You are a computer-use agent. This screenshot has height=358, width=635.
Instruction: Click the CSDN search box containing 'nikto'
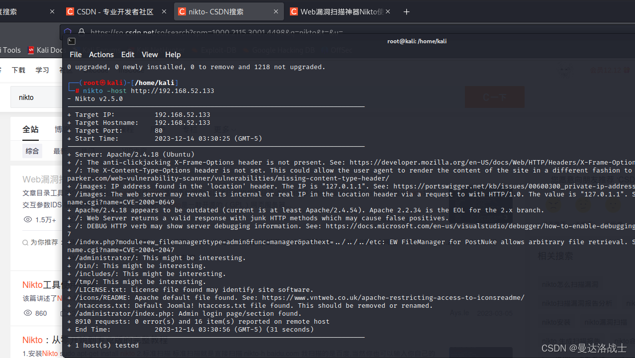(36, 97)
